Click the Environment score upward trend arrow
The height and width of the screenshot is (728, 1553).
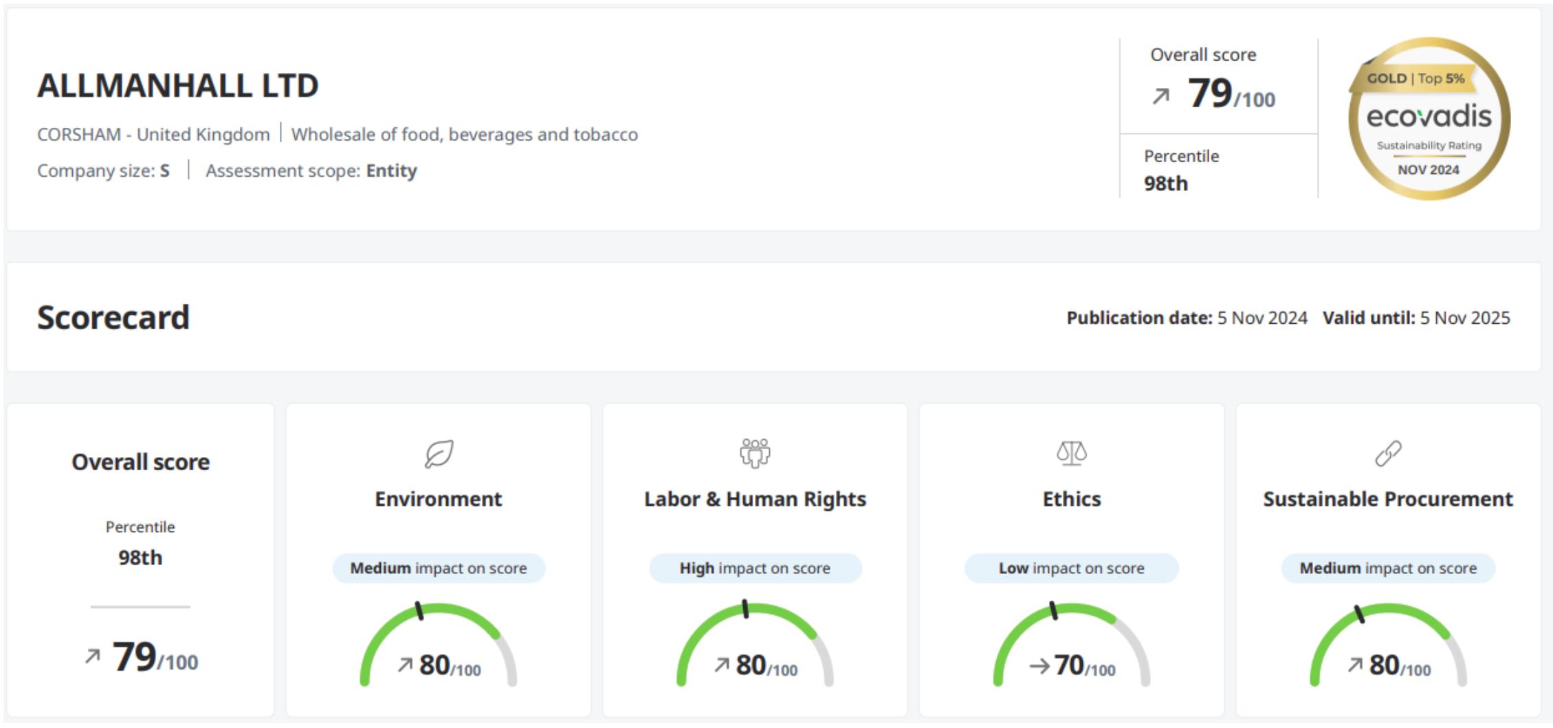(405, 665)
